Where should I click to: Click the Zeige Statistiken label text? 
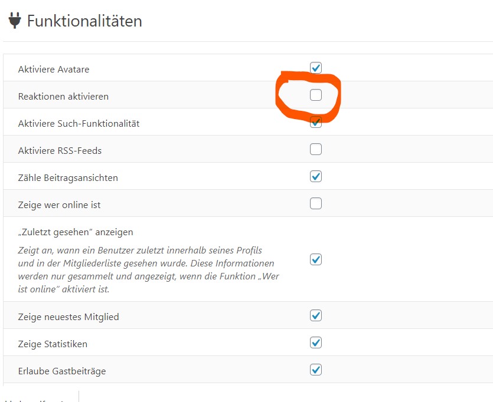tap(53, 344)
